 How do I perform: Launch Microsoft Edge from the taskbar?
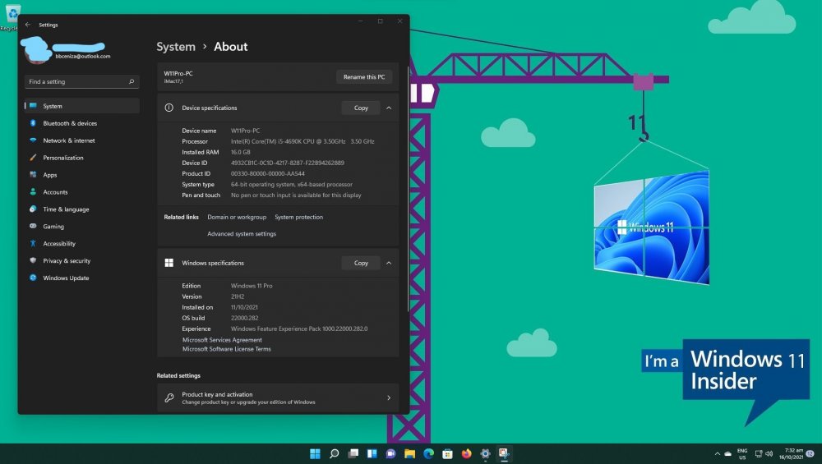[428, 453]
